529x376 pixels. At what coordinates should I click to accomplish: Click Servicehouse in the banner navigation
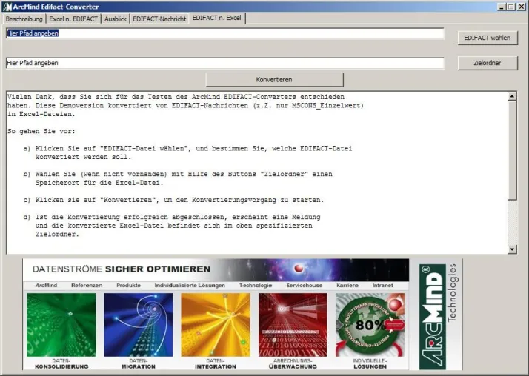tap(305, 286)
